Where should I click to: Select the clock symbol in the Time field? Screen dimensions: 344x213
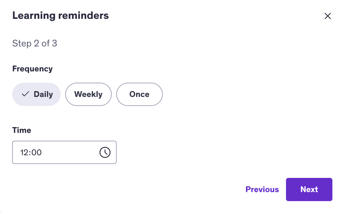pos(105,152)
